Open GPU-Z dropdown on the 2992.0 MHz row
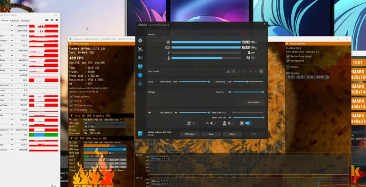Viewport: 366px width, 187px height. point(12,26)
